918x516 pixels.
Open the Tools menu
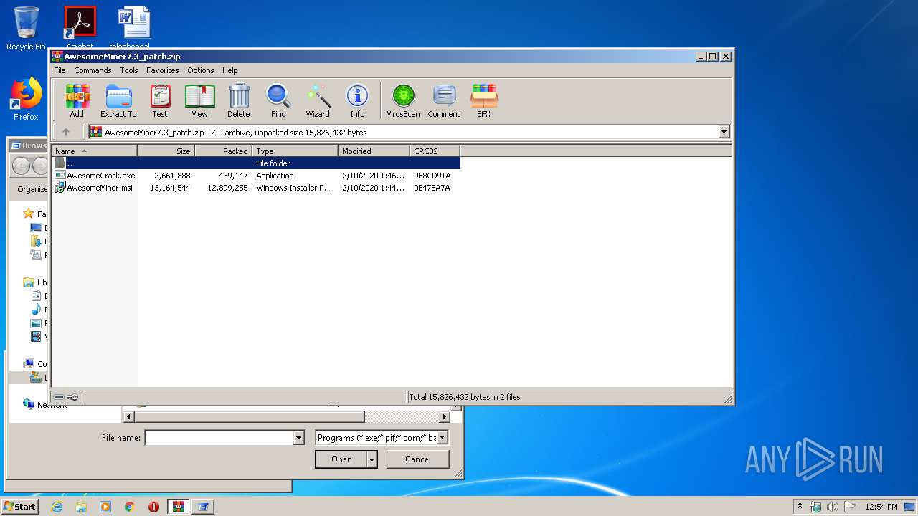pos(129,70)
